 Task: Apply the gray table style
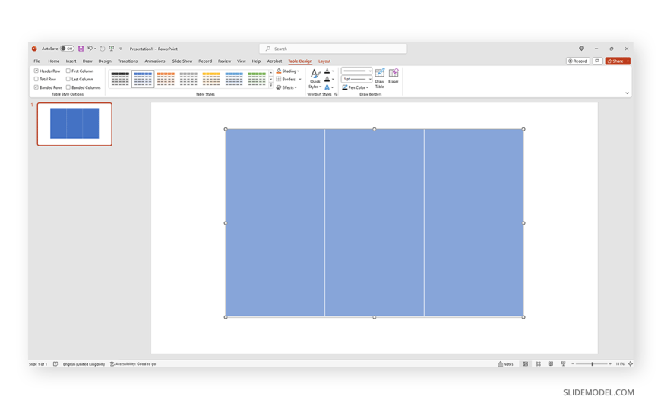point(188,79)
